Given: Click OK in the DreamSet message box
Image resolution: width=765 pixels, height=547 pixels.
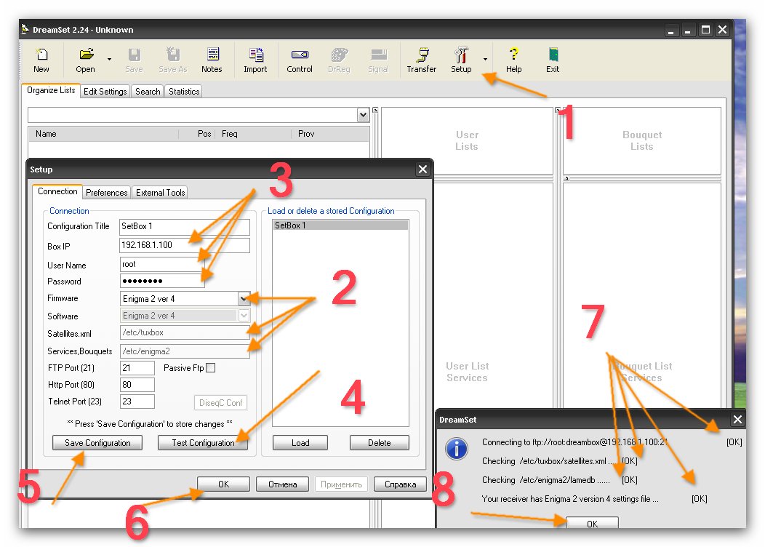Looking at the screenshot, I should pos(592,522).
